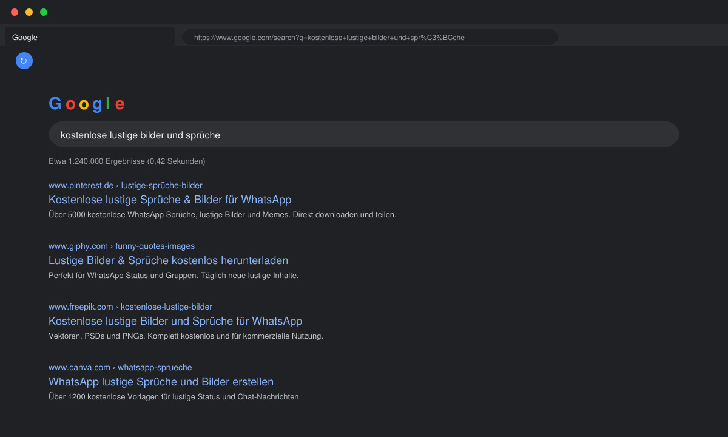Click the green maximize window button

pyautogui.click(x=44, y=12)
